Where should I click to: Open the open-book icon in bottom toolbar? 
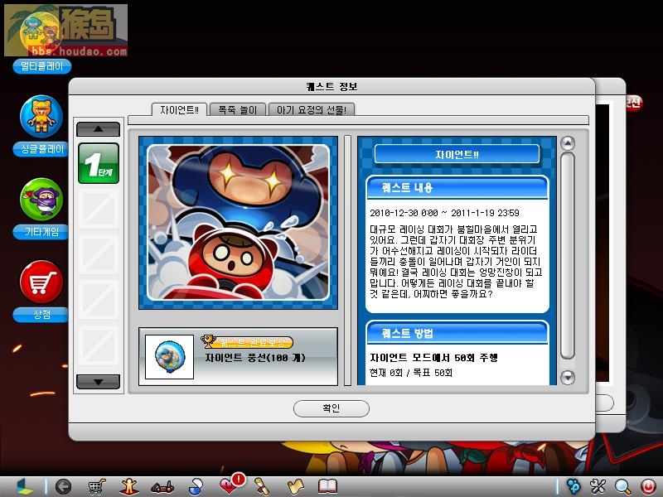pos(327,487)
